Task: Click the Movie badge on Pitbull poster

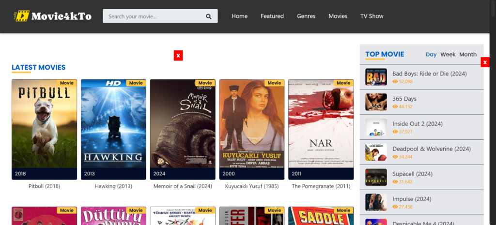Action: tap(67, 83)
